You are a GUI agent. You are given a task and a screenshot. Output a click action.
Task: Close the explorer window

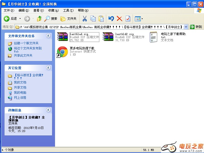[x=200, y=4]
